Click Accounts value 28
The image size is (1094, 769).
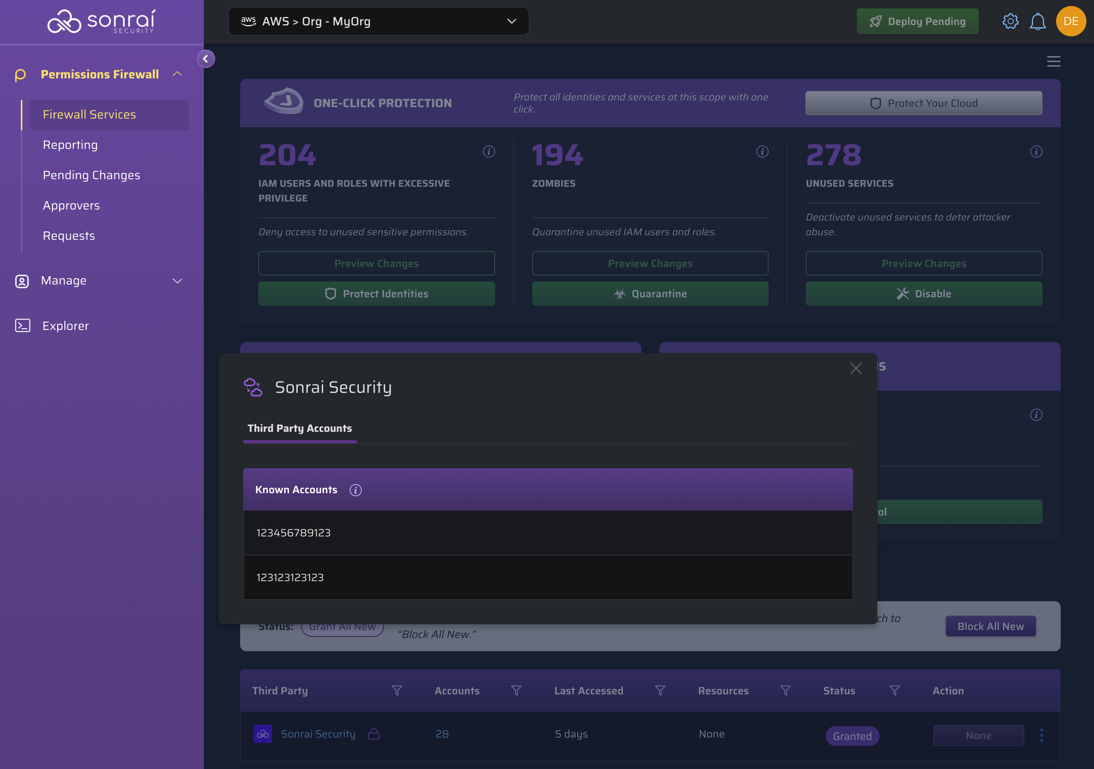click(x=442, y=734)
